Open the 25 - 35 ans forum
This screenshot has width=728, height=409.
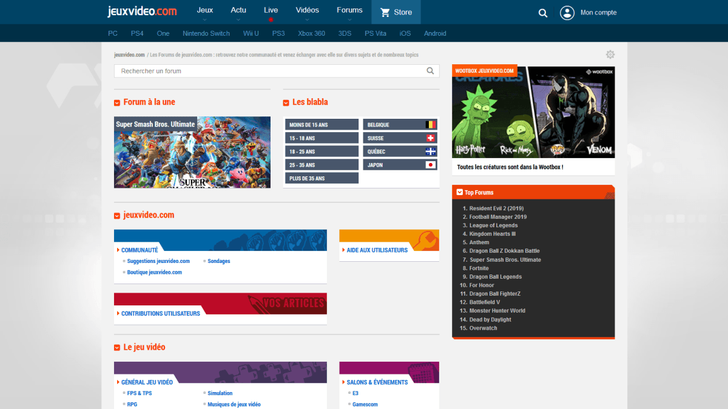pyautogui.click(x=322, y=165)
